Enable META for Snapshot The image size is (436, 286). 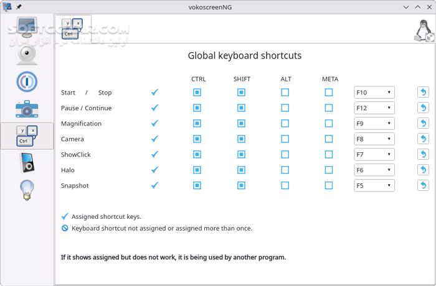point(329,185)
